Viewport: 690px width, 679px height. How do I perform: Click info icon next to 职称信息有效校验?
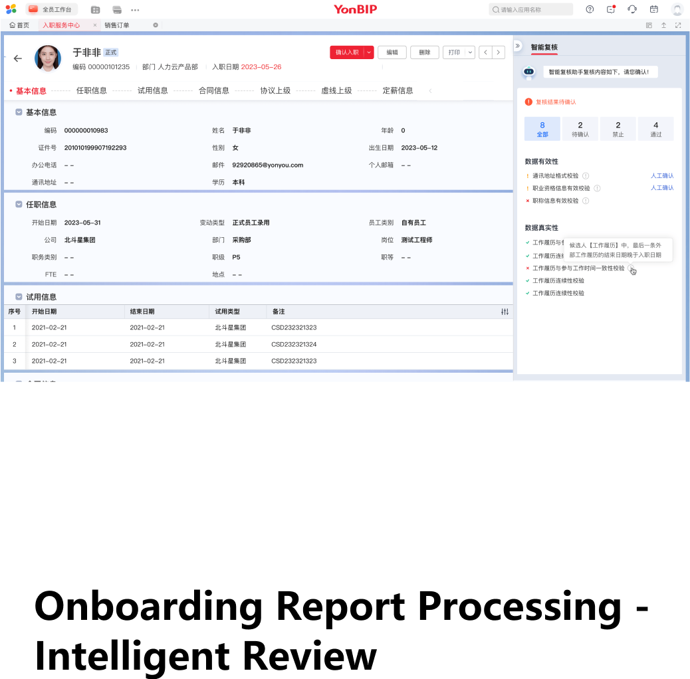(586, 201)
